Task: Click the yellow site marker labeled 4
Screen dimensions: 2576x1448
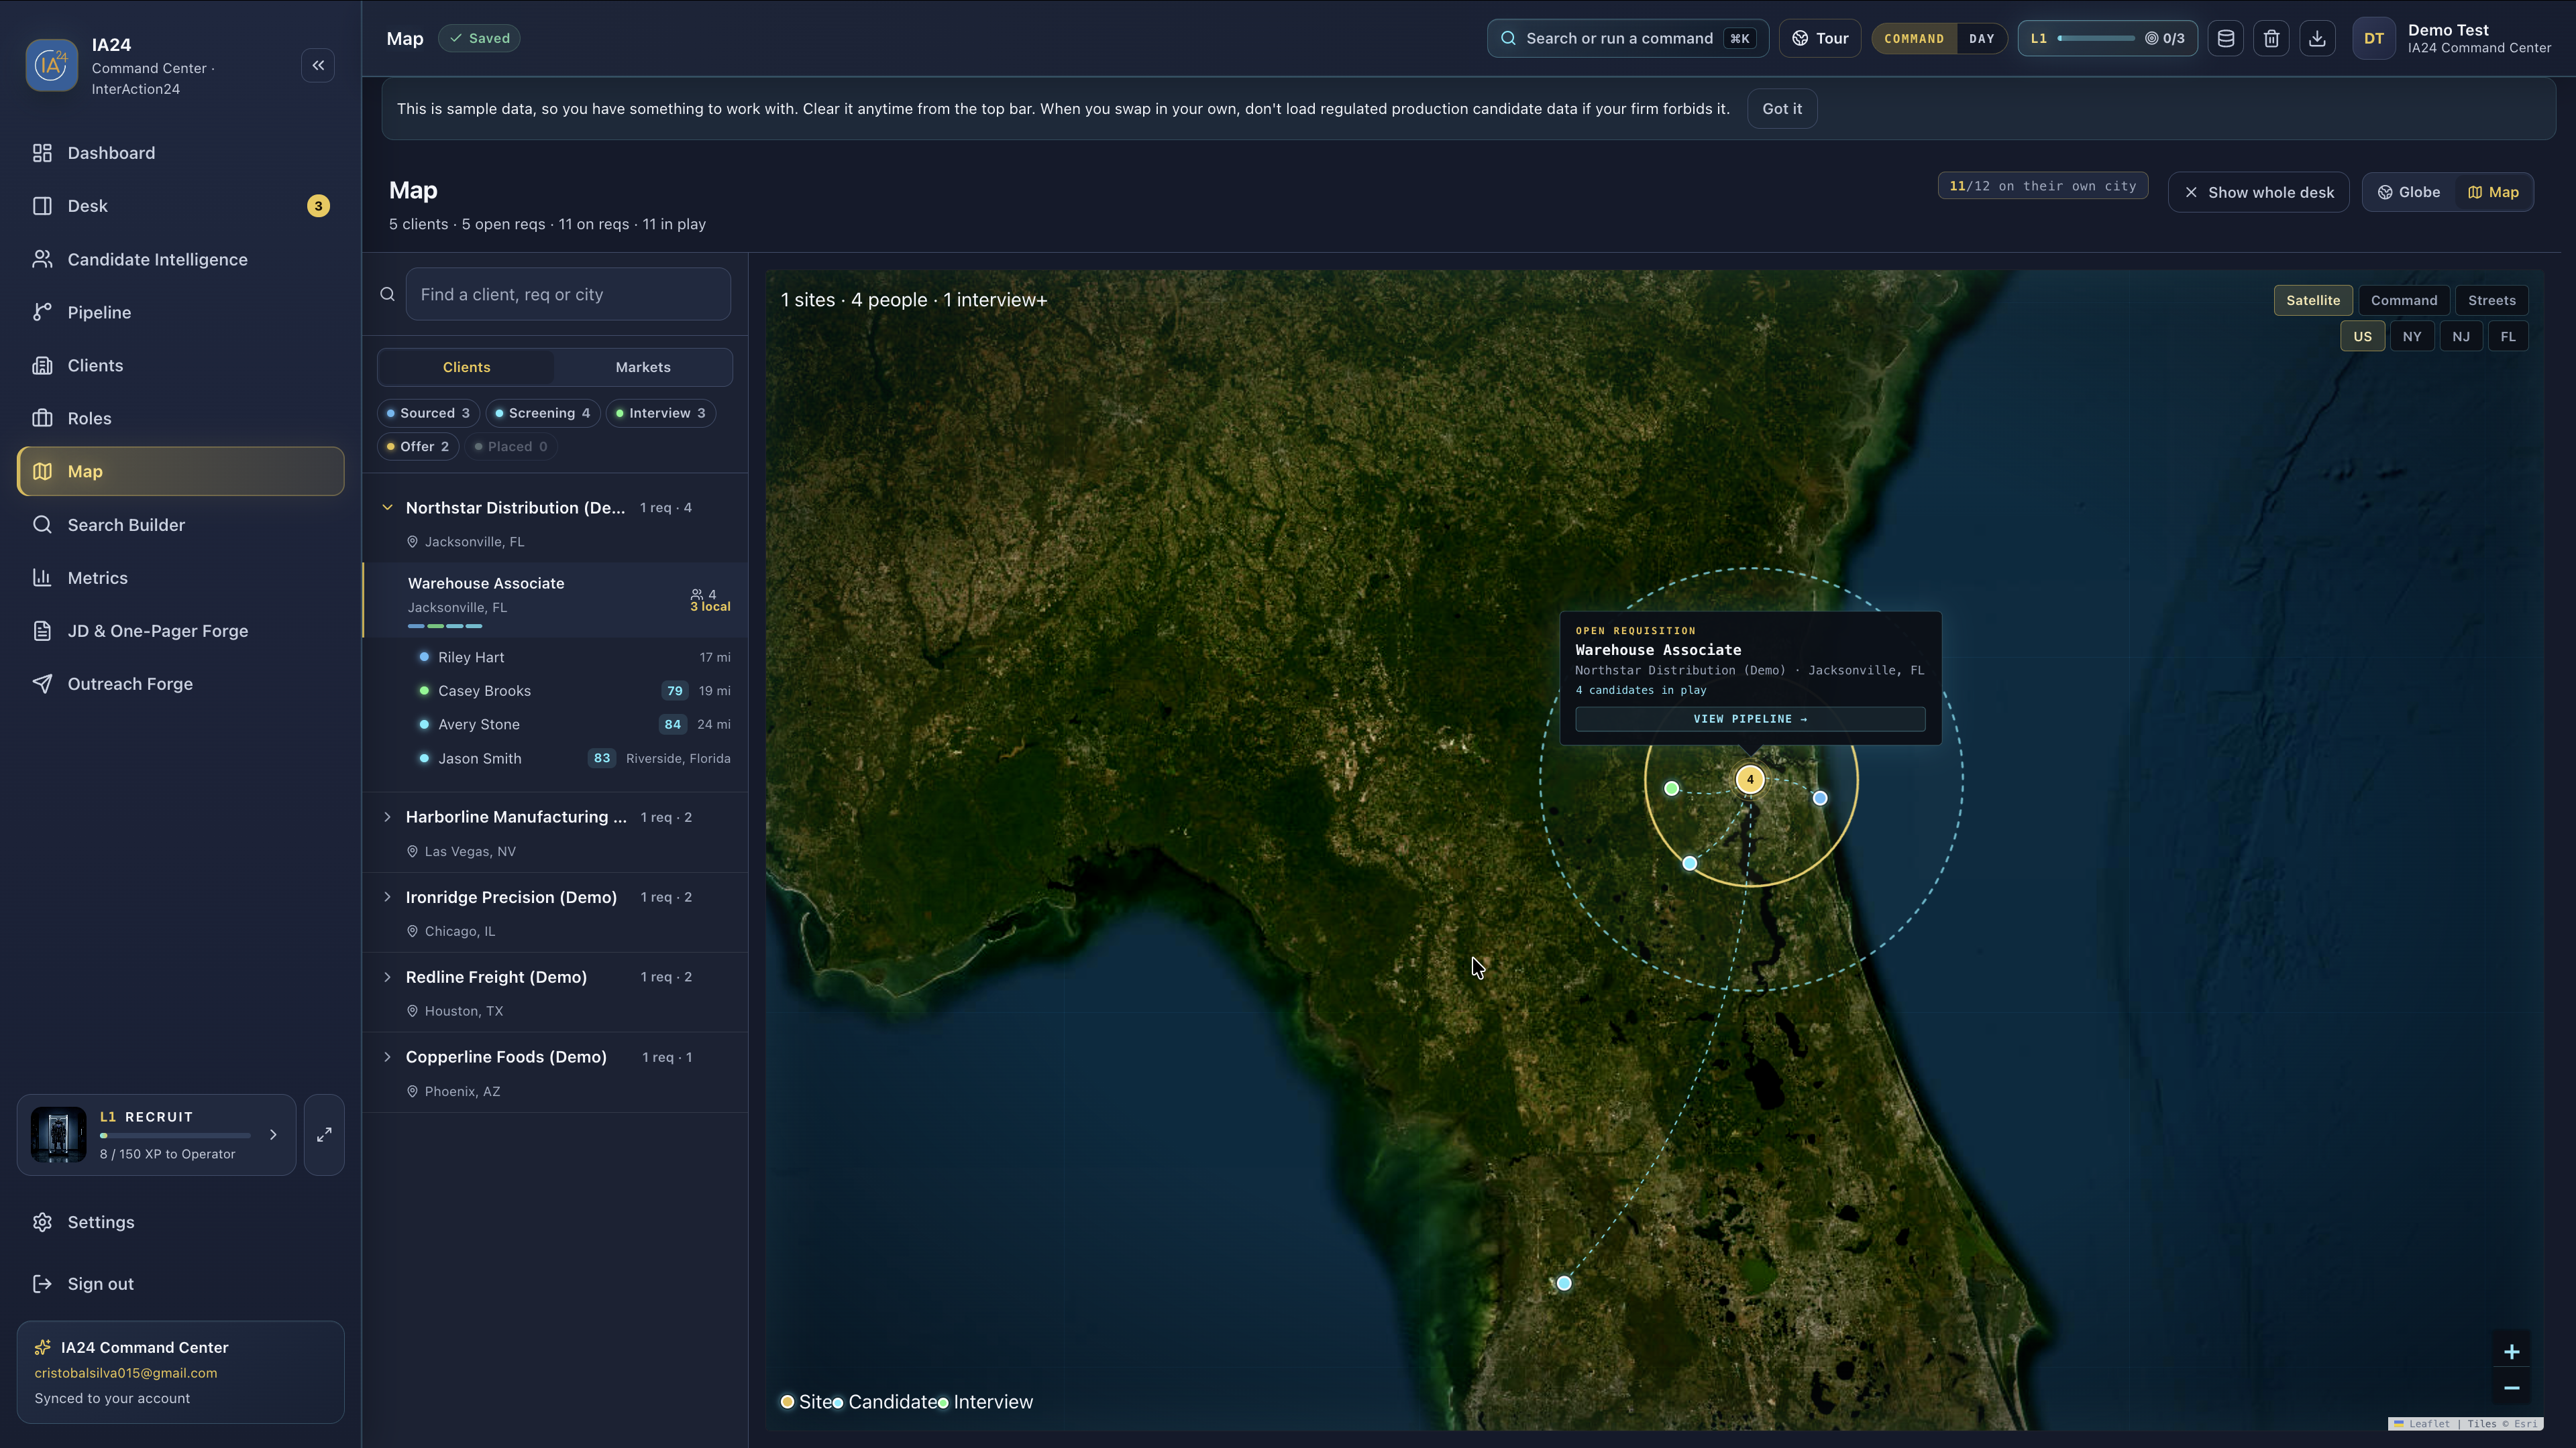Action: click(x=1750, y=780)
